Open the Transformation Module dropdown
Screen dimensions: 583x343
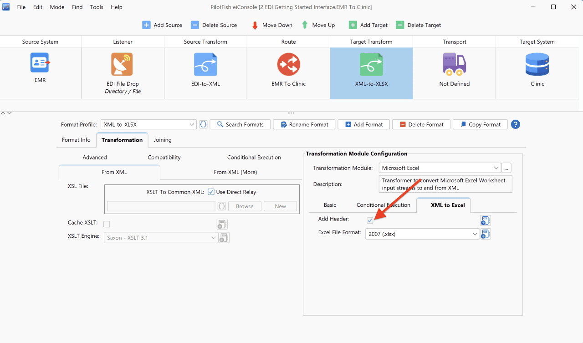pyautogui.click(x=440, y=168)
